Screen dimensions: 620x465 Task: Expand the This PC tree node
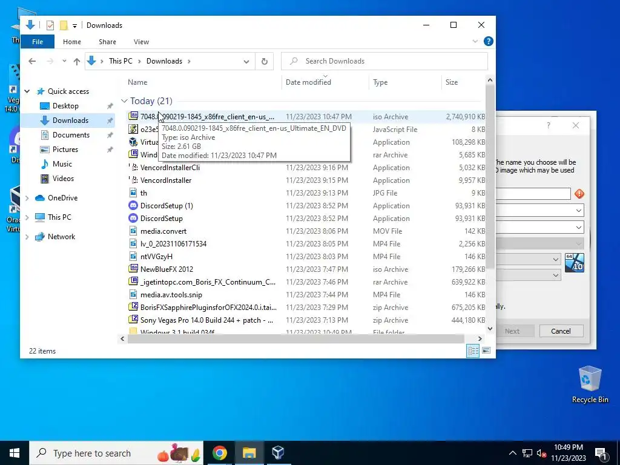pos(27,217)
